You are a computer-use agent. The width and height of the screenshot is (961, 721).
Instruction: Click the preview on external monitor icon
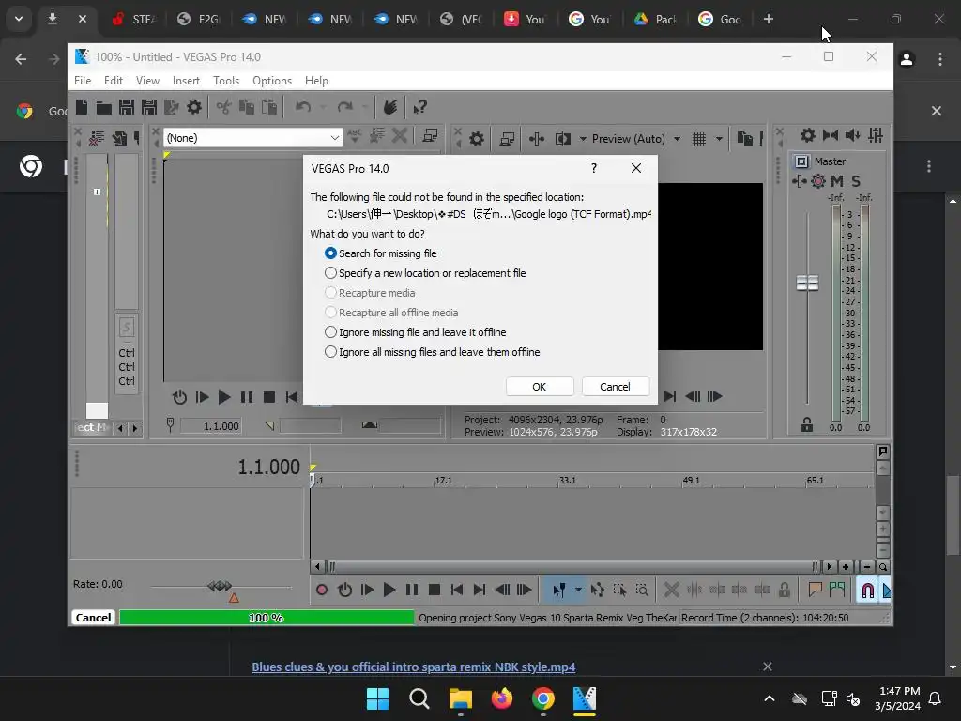[507, 139]
